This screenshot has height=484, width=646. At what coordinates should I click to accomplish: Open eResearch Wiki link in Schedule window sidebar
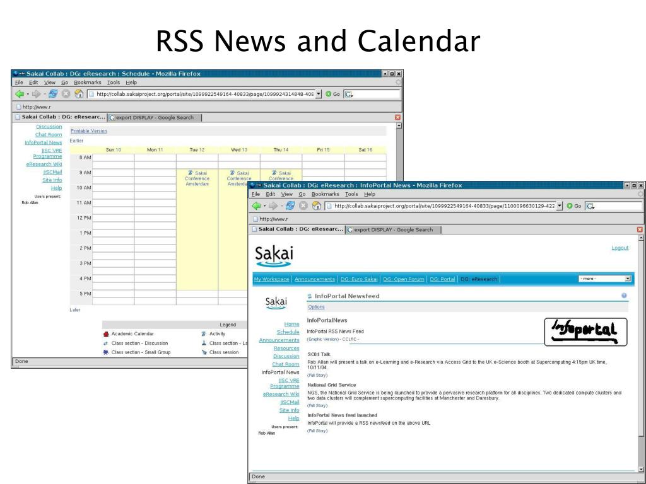pos(44,164)
